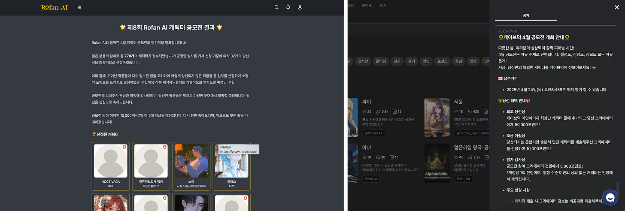625x211 pixels.
Task: Open the search icon in Rofan AI header
Action: coord(277,7)
